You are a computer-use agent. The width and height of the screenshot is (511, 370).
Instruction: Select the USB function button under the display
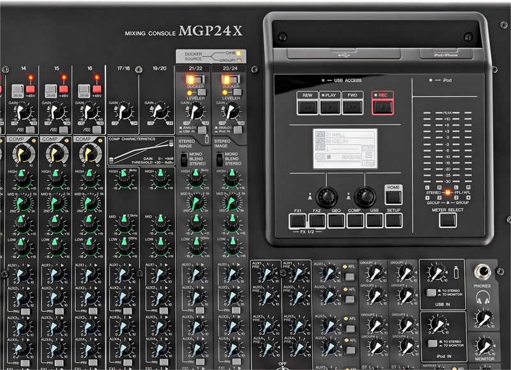[x=374, y=221]
